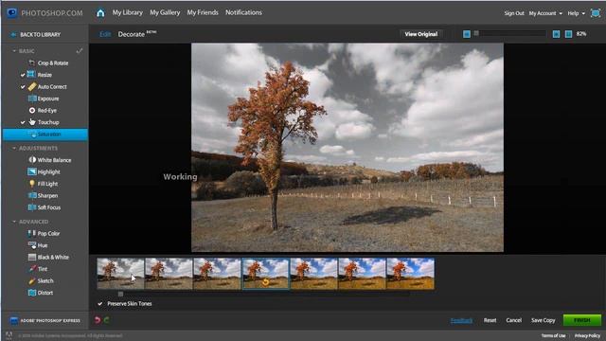
Task: Click the Cancel button
Action: (513, 320)
